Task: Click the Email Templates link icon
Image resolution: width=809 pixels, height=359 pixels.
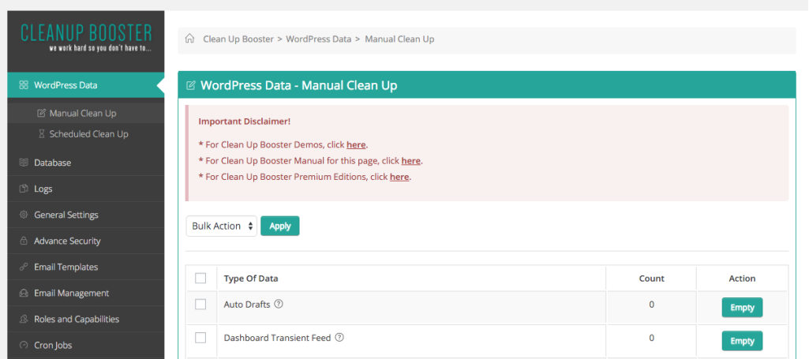Action: pyautogui.click(x=23, y=267)
